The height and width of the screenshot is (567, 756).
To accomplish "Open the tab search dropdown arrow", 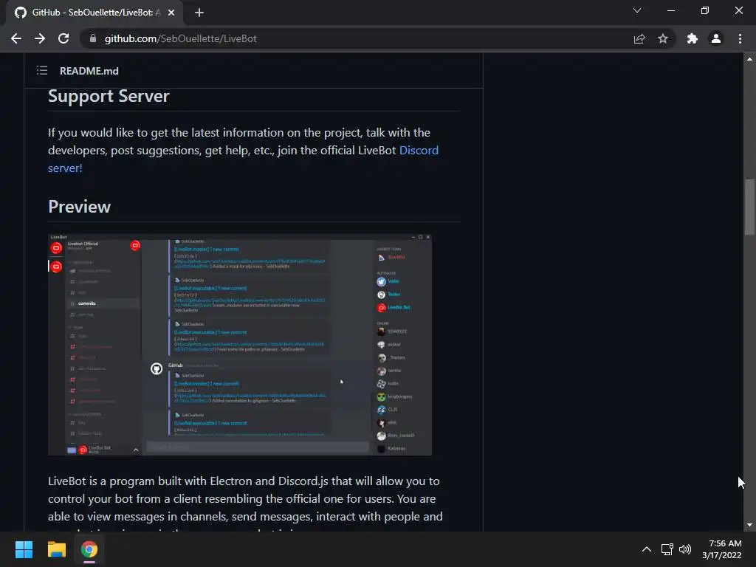I will click(637, 10).
